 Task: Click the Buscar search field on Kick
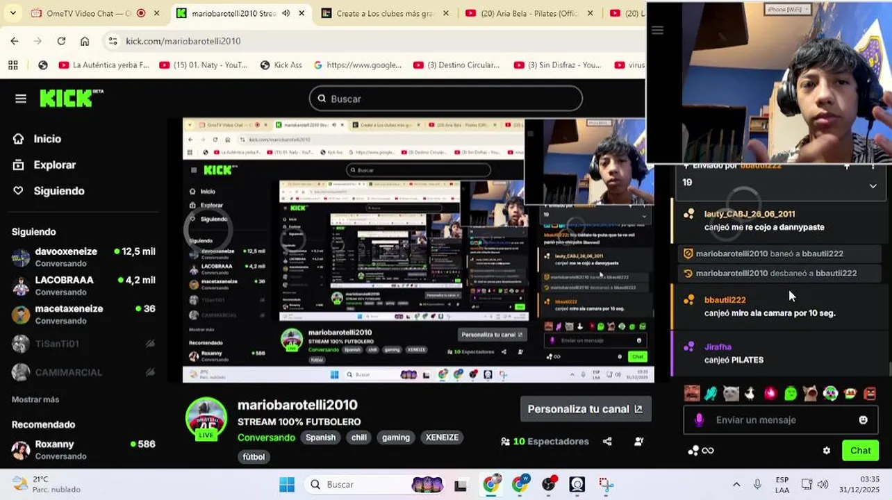point(445,99)
